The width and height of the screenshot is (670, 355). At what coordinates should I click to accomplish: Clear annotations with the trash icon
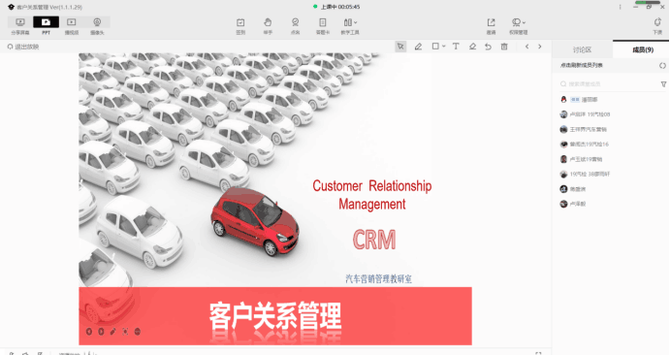click(x=504, y=47)
